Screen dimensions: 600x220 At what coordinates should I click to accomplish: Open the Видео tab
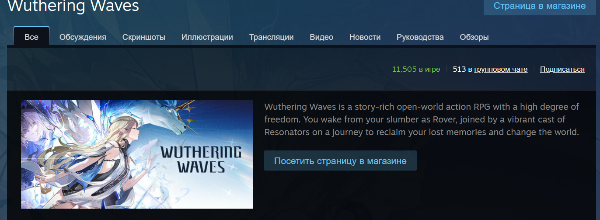click(321, 37)
